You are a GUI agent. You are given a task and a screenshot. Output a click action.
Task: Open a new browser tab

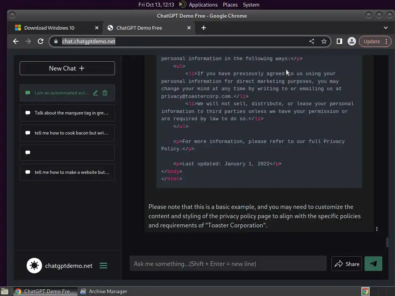(204, 28)
